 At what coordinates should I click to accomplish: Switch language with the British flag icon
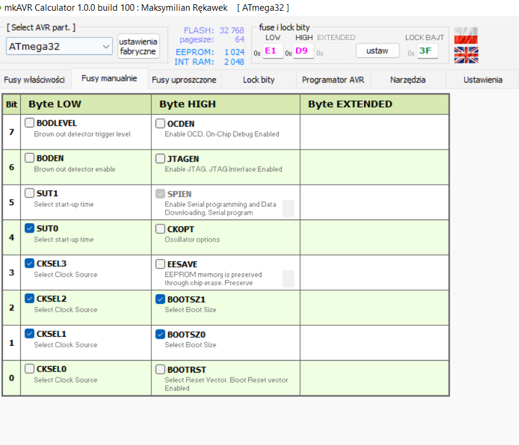point(466,55)
